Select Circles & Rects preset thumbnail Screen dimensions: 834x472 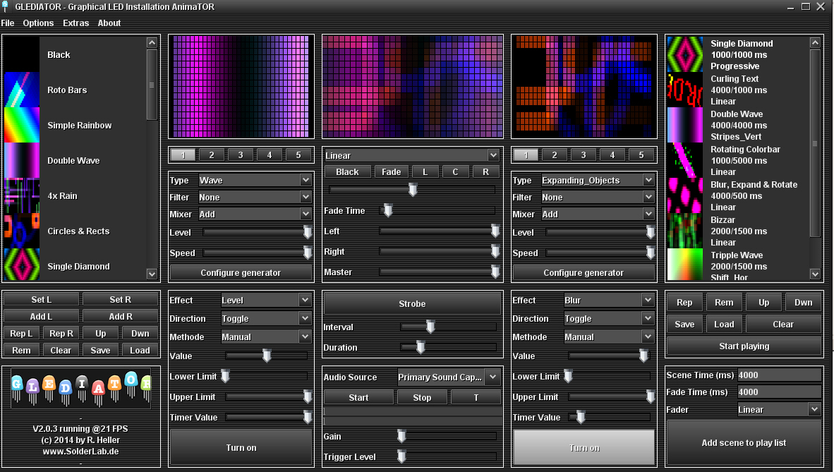coord(22,231)
